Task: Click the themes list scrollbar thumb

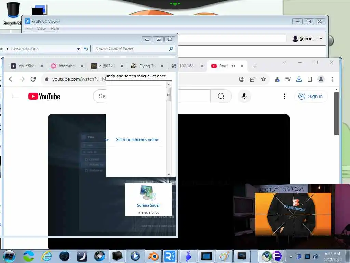Action: [x=169, y=94]
